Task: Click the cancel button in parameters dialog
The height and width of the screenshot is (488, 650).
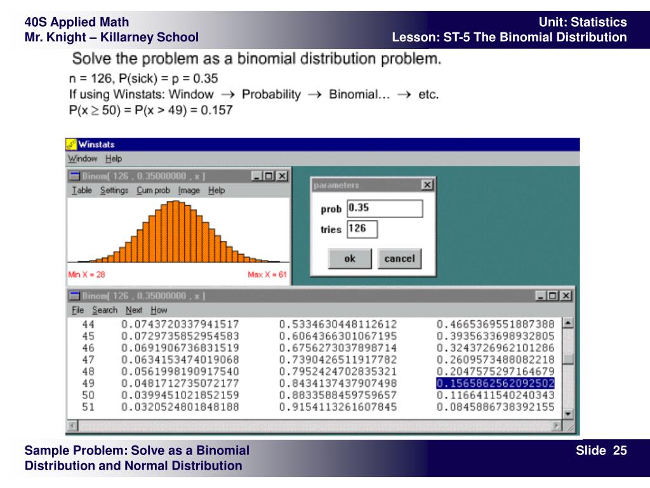Action: [400, 259]
